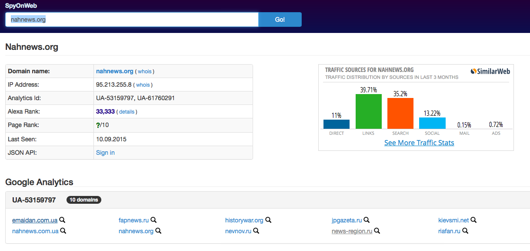The width and height of the screenshot is (530, 251).
Task: Open the nevnov.ru domain link
Action: [x=238, y=231]
